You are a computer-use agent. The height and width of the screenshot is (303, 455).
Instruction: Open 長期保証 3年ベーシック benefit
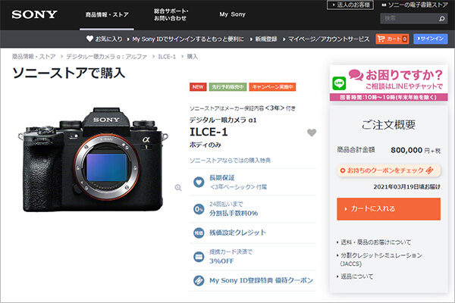253,182
